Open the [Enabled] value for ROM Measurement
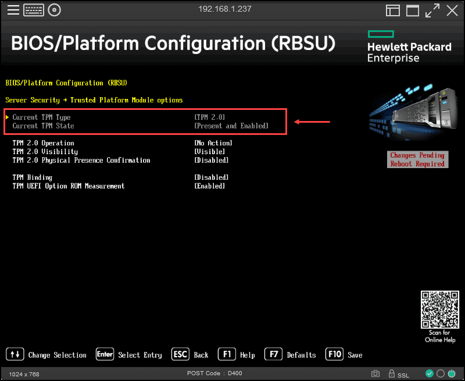465x381 pixels. coord(210,186)
